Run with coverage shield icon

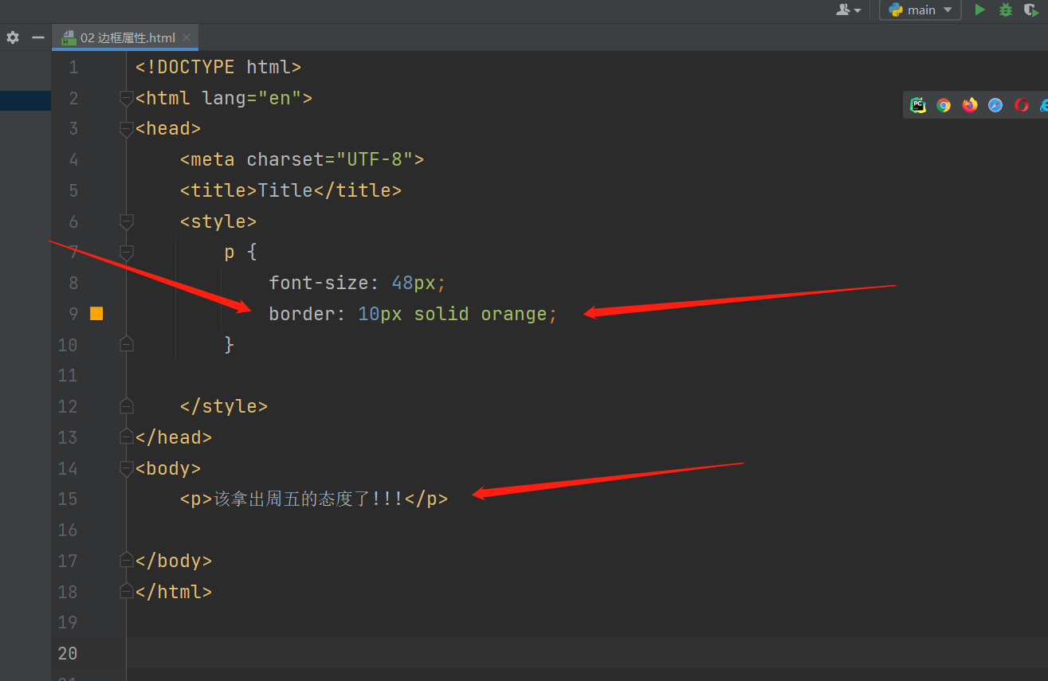click(x=1031, y=10)
